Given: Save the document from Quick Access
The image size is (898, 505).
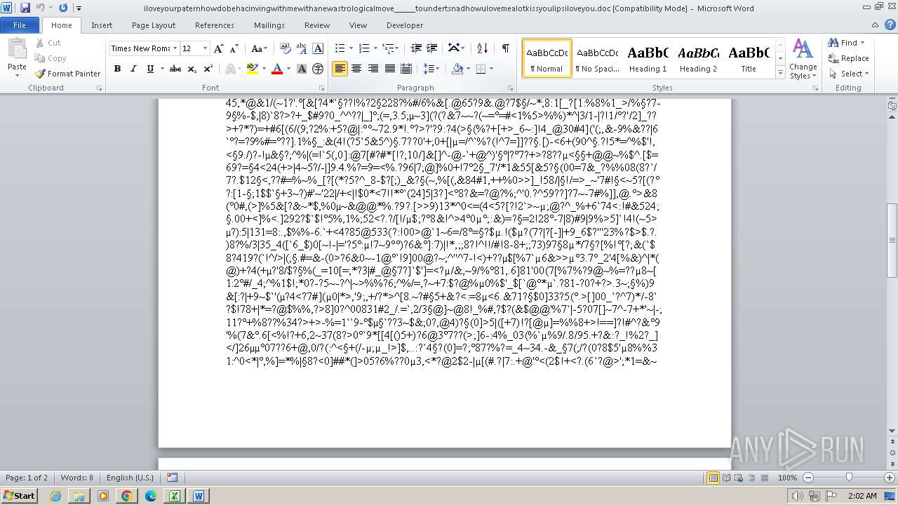Looking at the screenshot, I should click(25, 8).
